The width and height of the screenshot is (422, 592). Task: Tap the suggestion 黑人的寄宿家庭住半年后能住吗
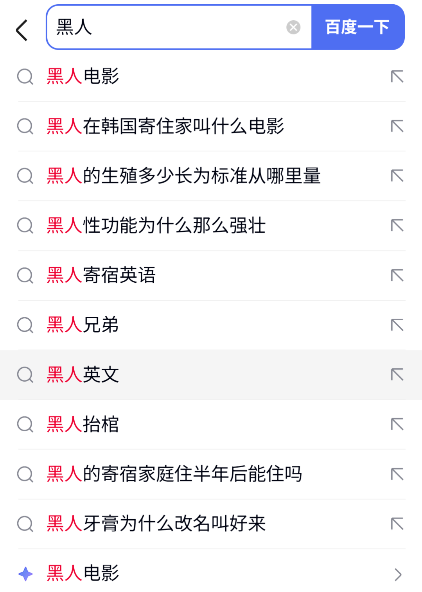coord(211,474)
